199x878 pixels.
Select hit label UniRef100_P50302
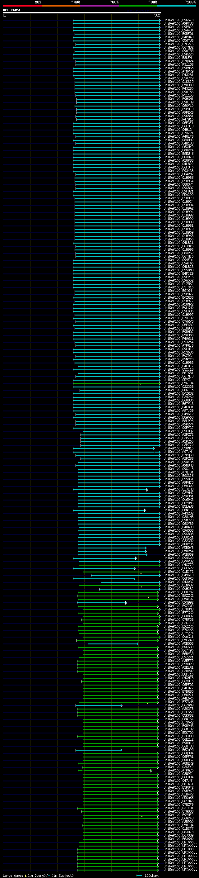pos(178,486)
